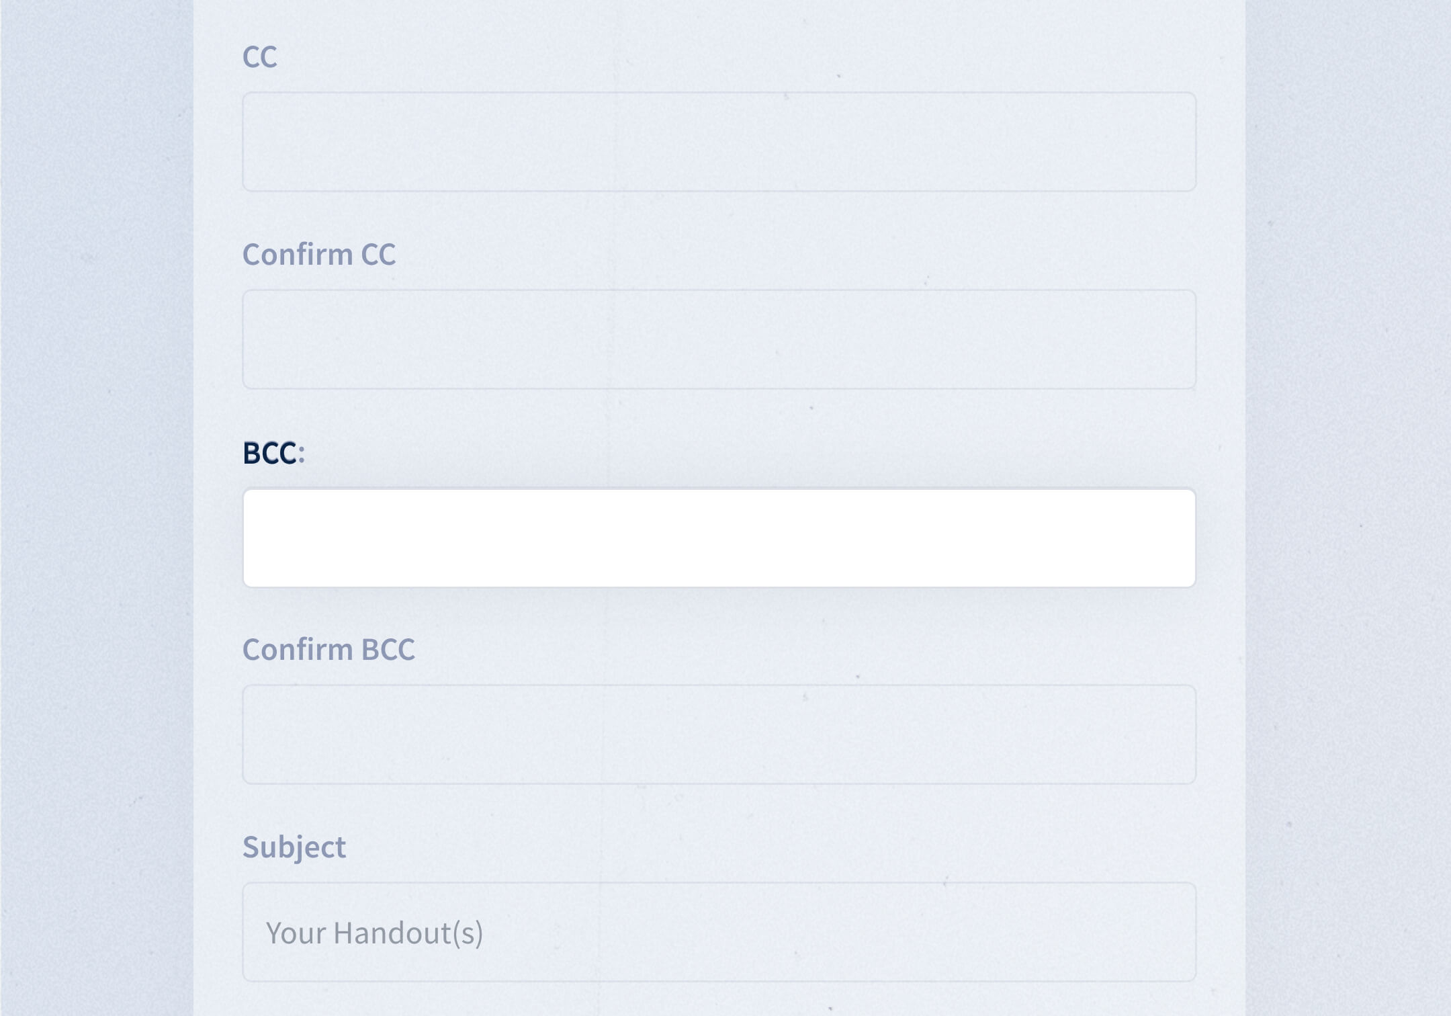This screenshot has width=1451, height=1016.
Task: Click the highlighted BCC input field
Action: [719, 538]
